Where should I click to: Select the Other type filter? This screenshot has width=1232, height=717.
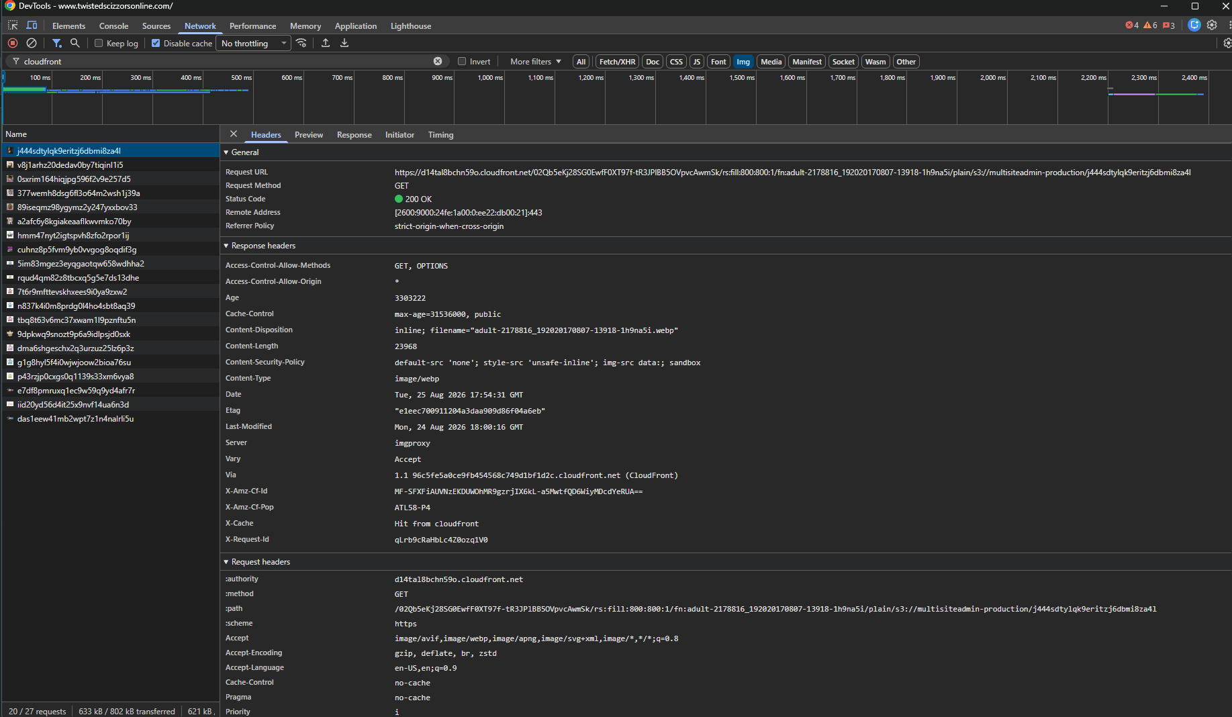click(906, 62)
